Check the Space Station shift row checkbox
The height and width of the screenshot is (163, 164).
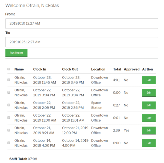(9, 105)
